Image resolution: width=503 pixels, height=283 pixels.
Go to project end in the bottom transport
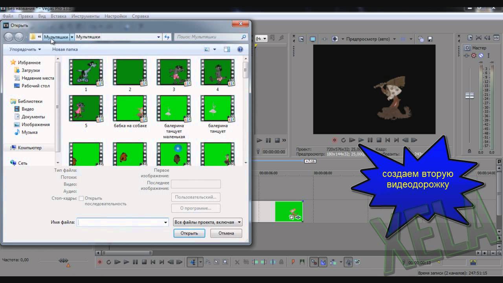coord(162,262)
